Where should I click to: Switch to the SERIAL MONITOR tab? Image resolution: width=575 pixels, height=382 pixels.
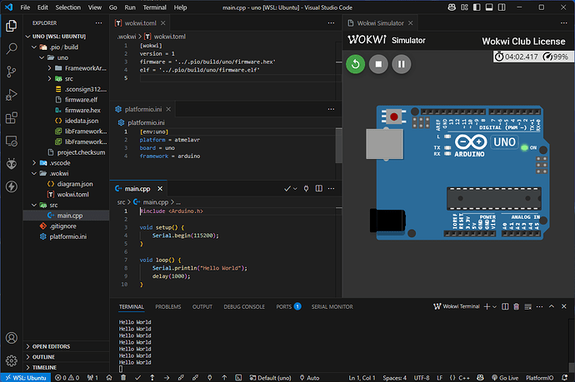point(332,307)
